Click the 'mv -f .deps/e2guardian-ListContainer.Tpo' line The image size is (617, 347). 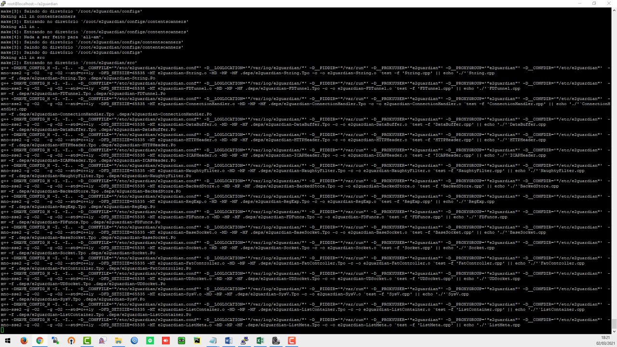[96, 315]
